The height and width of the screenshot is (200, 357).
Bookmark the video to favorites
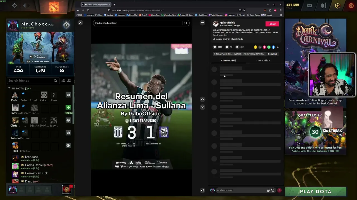click(x=237, y=47)
